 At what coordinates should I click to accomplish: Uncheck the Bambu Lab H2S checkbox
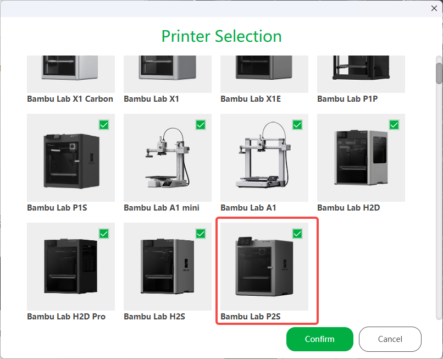point(201,234)
